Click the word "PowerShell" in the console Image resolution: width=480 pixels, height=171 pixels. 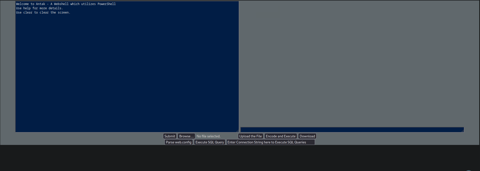pos(107,4)
